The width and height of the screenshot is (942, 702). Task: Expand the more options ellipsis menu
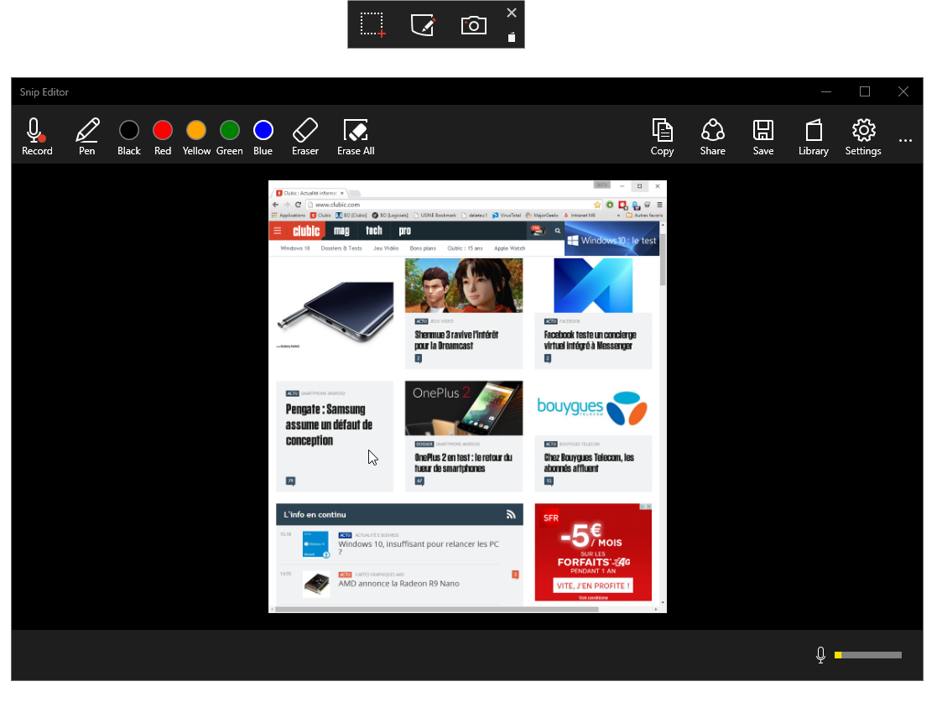[x=905, y=141]
